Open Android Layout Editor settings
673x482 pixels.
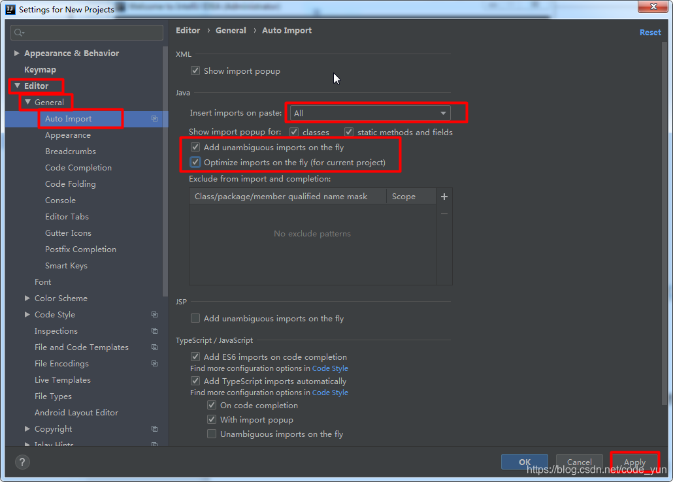76,413
